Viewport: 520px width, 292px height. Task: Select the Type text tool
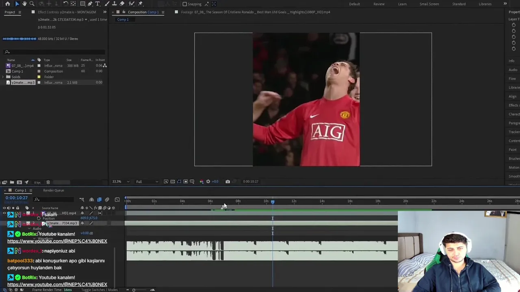coord(97,4)
